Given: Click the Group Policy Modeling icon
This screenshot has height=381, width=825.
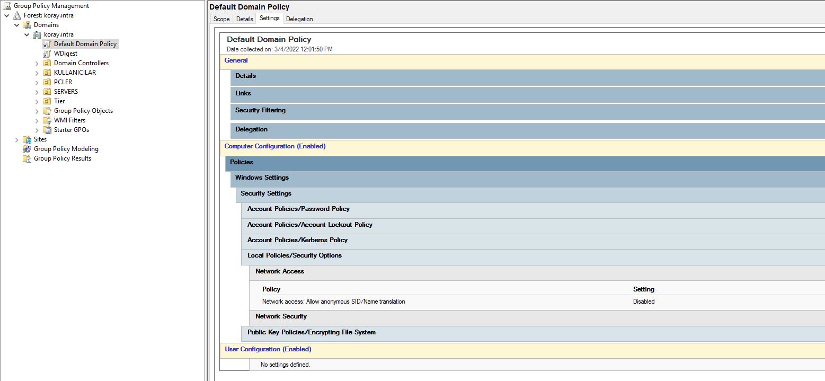Looking at the screenshot, I should [27, 149].
